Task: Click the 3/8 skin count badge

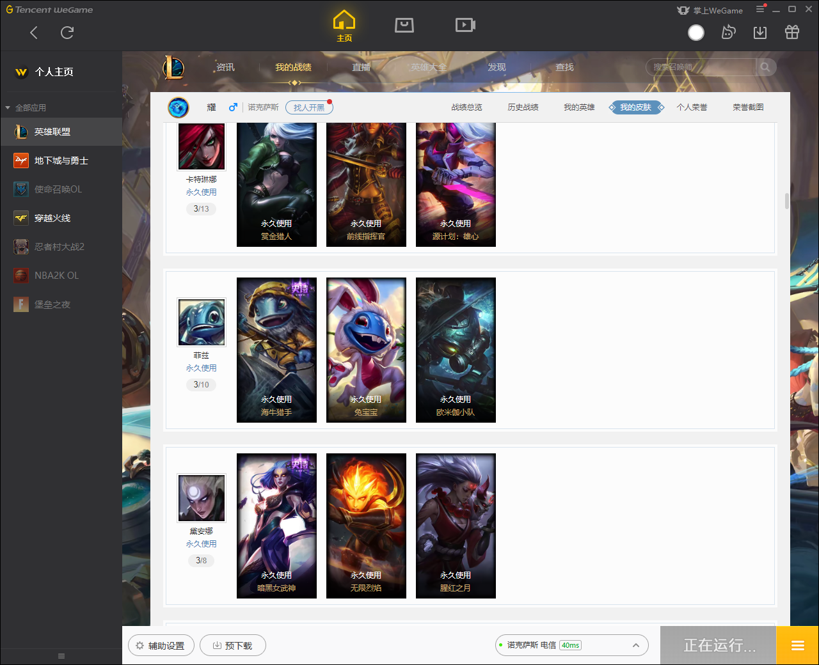Action: 201,561
